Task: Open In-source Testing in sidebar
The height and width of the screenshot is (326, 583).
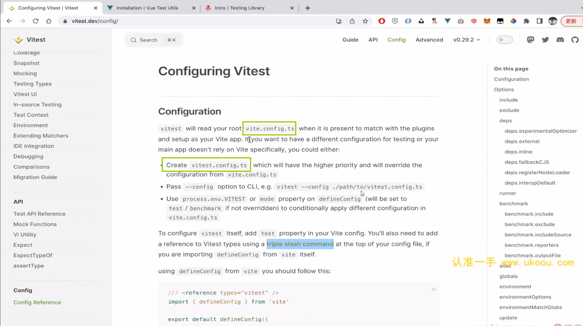Action: coord(37,104)
